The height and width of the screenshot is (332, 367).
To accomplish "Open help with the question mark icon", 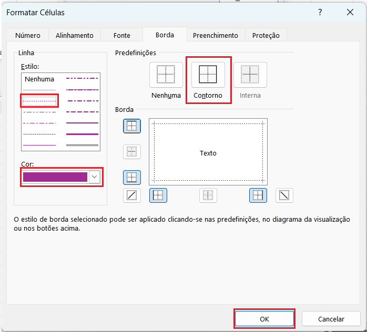I will pyautogui.click(x=321, y=12).
